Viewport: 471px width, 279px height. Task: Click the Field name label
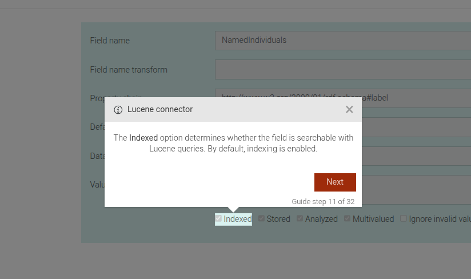pyautogui.click(x=110, y=41)
